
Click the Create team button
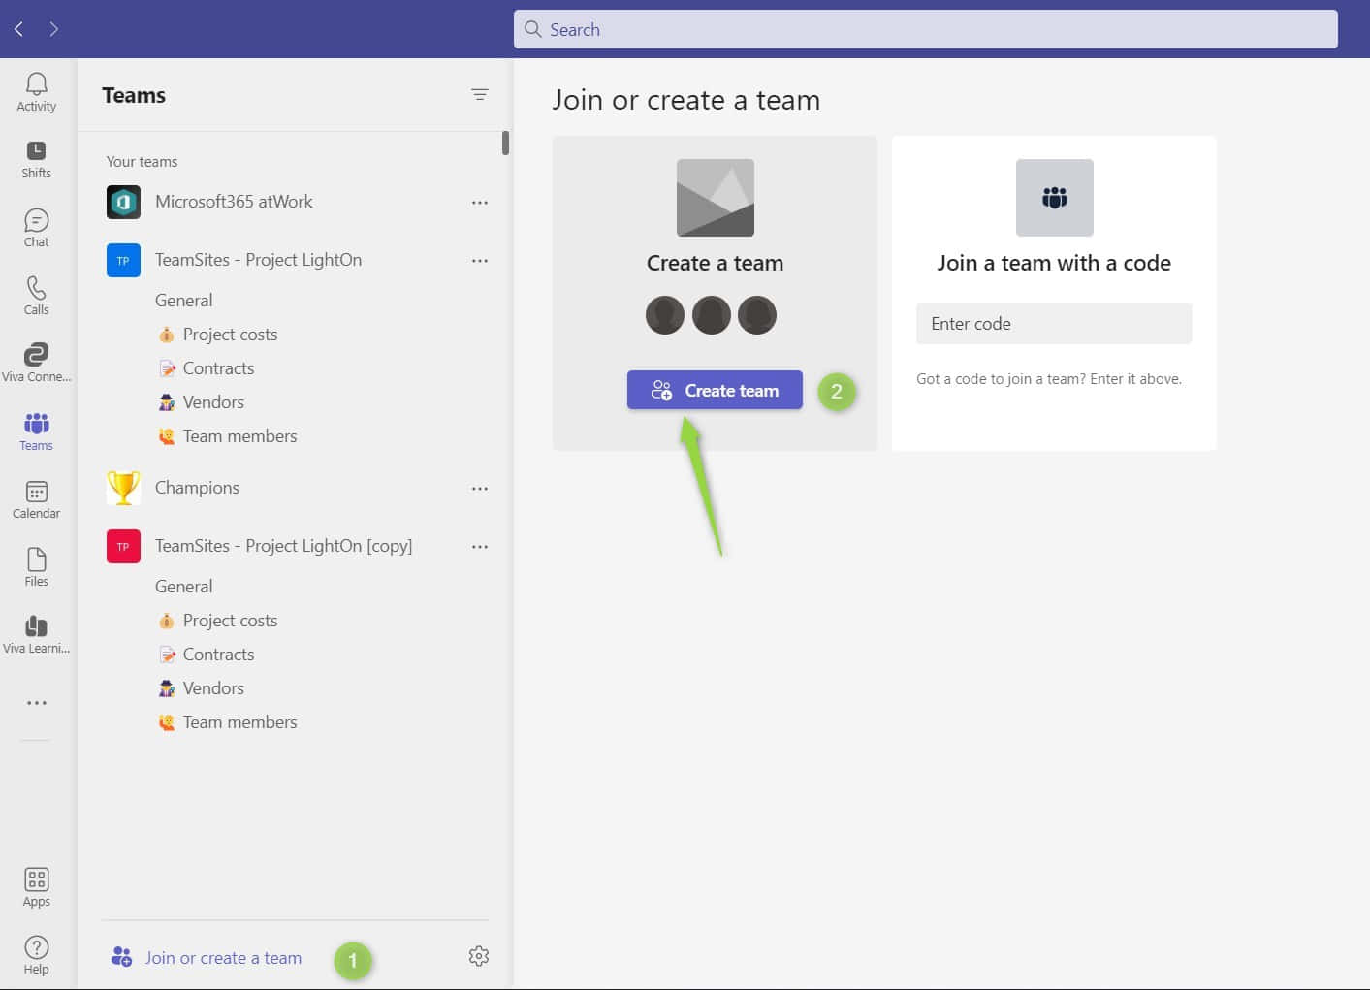(715, 390)
